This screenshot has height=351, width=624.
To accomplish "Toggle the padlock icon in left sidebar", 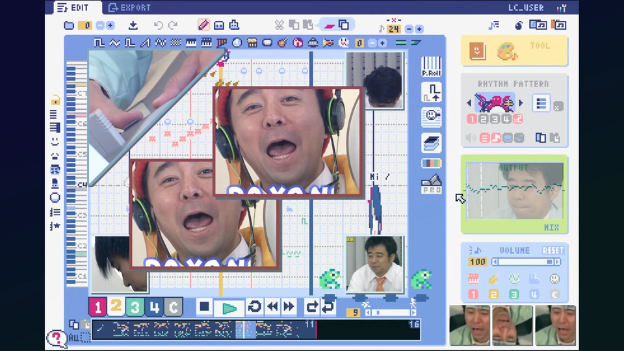I will pos(55,100).
